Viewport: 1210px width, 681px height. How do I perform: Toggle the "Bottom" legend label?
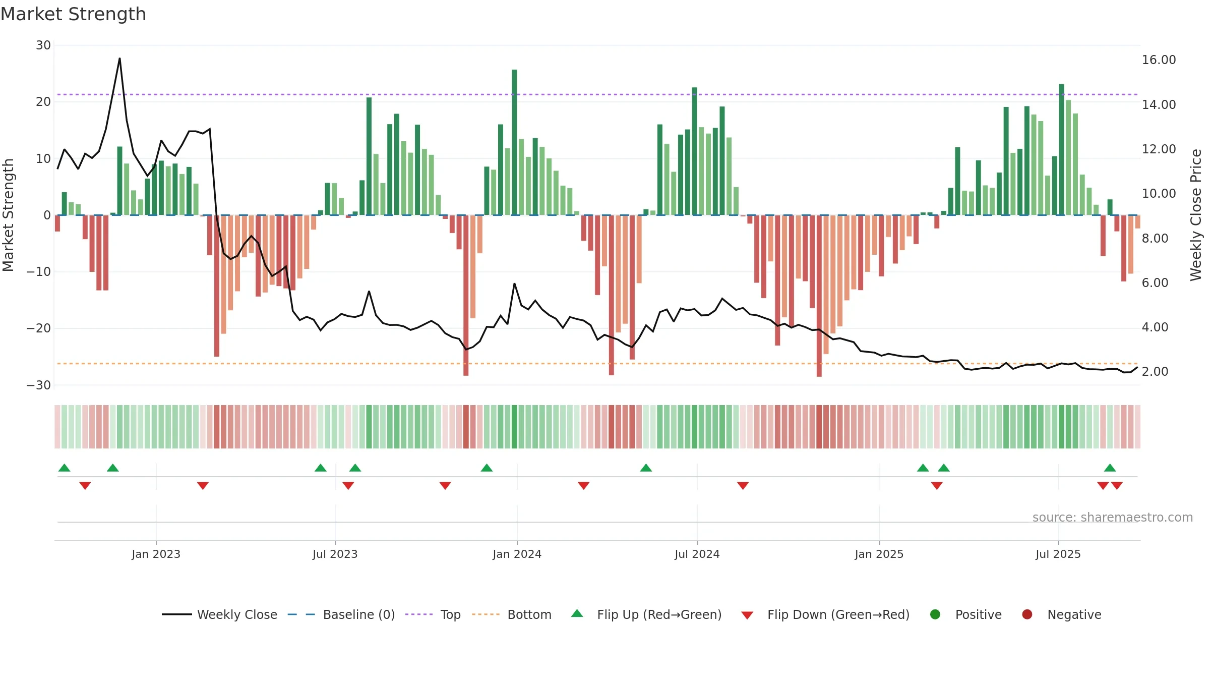click(x=529, y=615)
